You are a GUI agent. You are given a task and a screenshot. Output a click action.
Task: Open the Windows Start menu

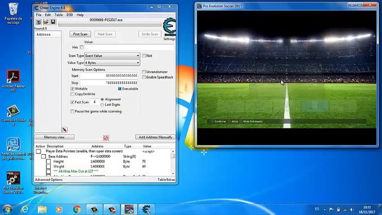point(7,209)
